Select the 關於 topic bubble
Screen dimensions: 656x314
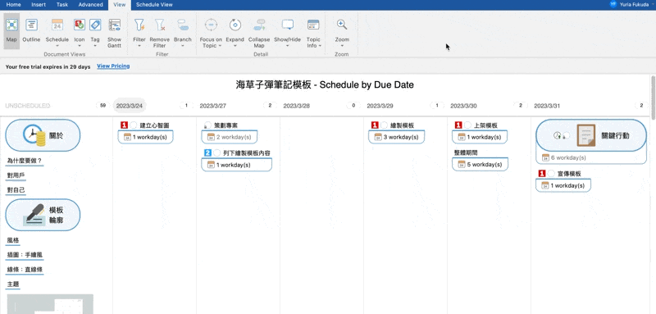point(43,135)
